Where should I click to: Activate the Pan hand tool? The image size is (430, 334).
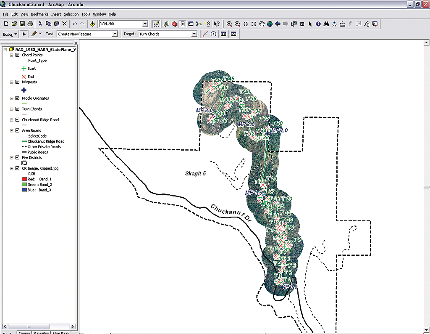point(262,24)
